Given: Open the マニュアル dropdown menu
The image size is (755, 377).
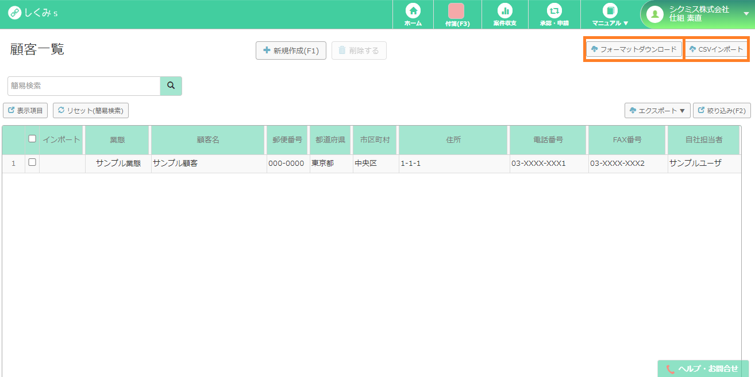Looking at the screenshot, I should point(610,14).
